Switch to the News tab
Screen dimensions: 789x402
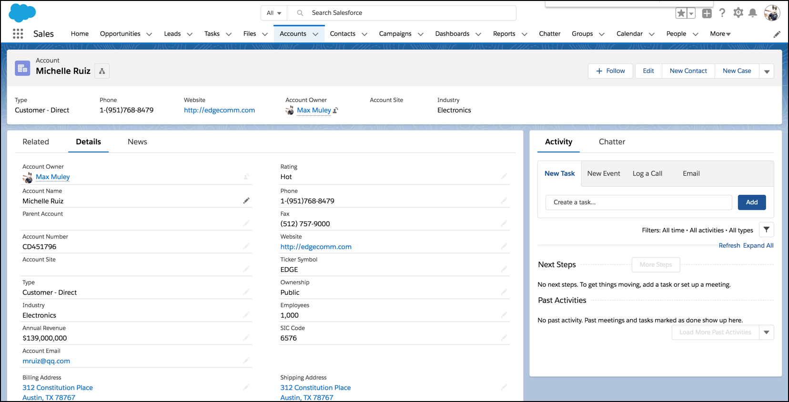137,142
